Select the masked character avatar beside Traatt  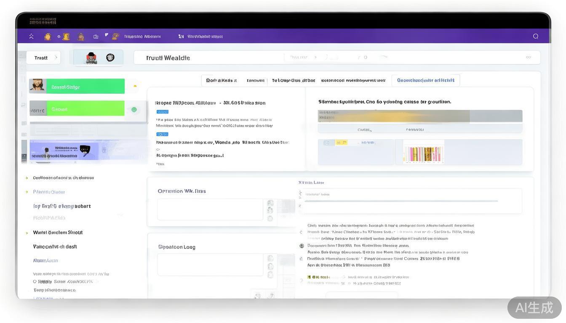91,58
